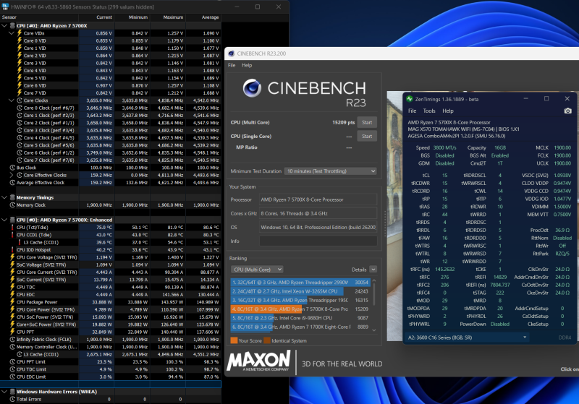The width and height of the screenshot is (579, 404).
Task: Collapse Windows Hardware Errors (WHEA) group
Action: click(4, 392)
